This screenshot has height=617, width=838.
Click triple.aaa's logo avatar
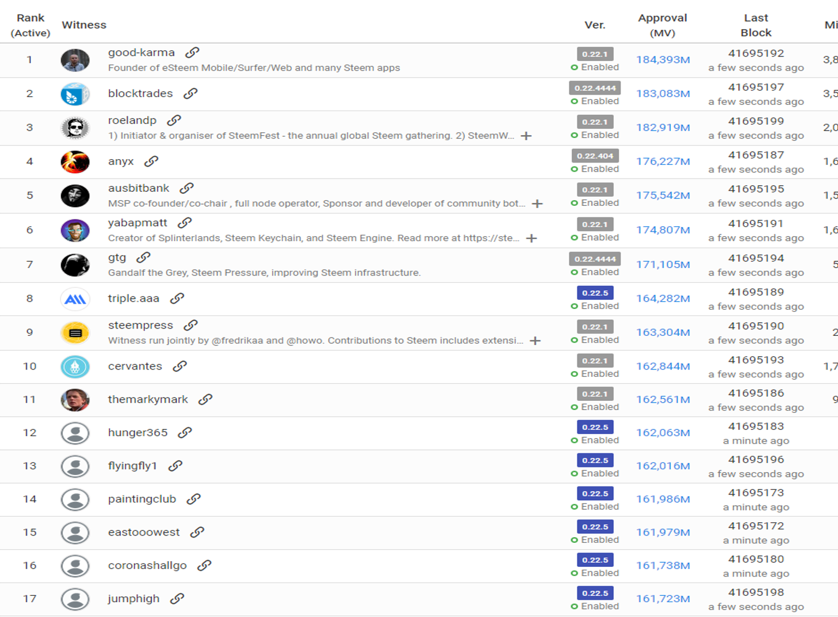[x=75, y=299]
